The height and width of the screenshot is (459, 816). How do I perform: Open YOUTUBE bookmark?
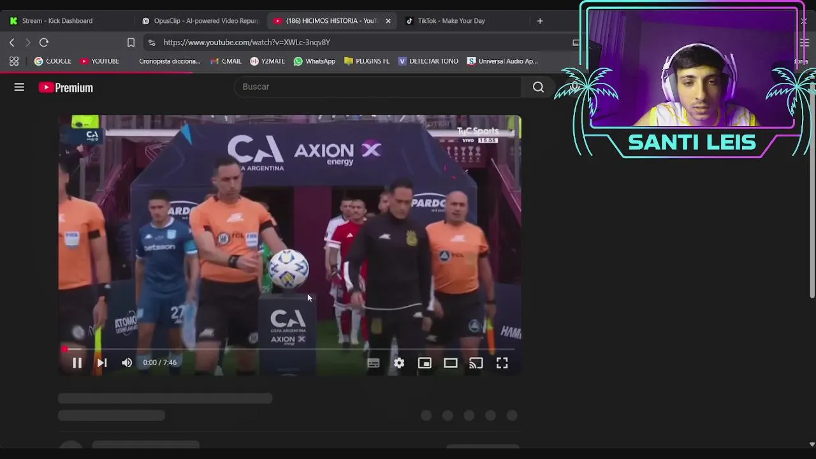point(99,61)
